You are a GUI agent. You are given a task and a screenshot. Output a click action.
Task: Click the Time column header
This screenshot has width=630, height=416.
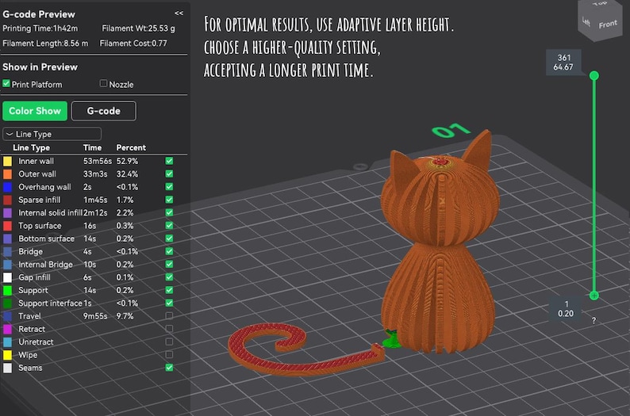[92, 147]
